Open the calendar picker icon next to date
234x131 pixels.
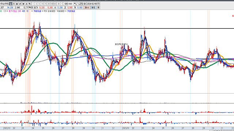point(98,4)
